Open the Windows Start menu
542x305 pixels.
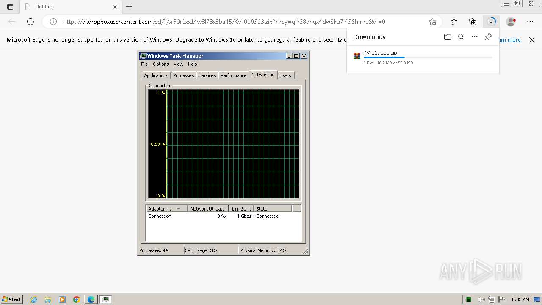point(11,299)
